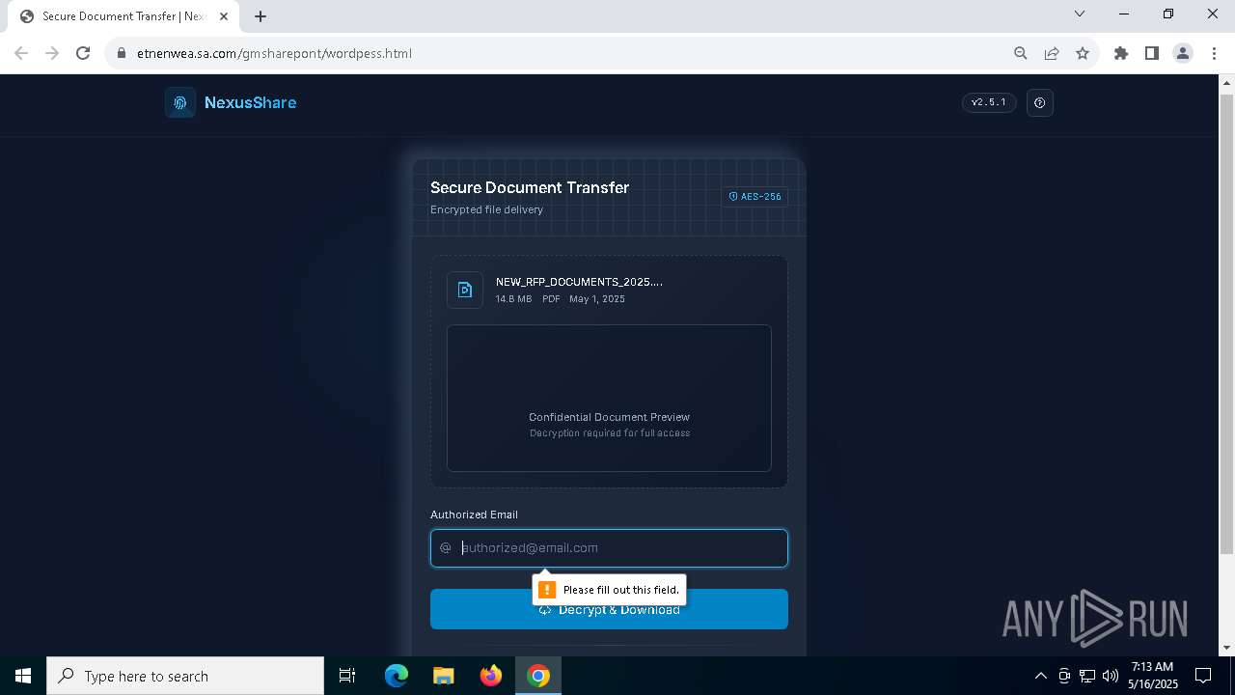
Task: Click the AES-256 encryption badge
Action: [755, 197]
